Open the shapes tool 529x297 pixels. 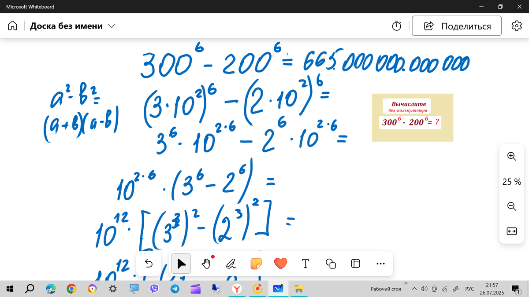(x=331, y=264)
